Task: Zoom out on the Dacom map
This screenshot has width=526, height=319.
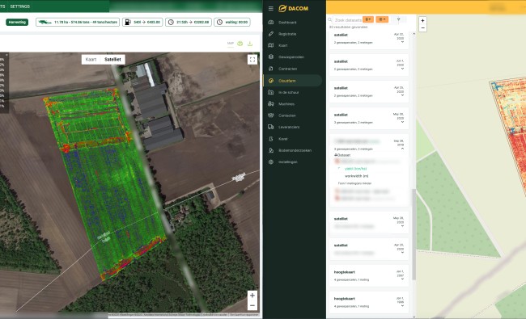Action: [422, 28]
